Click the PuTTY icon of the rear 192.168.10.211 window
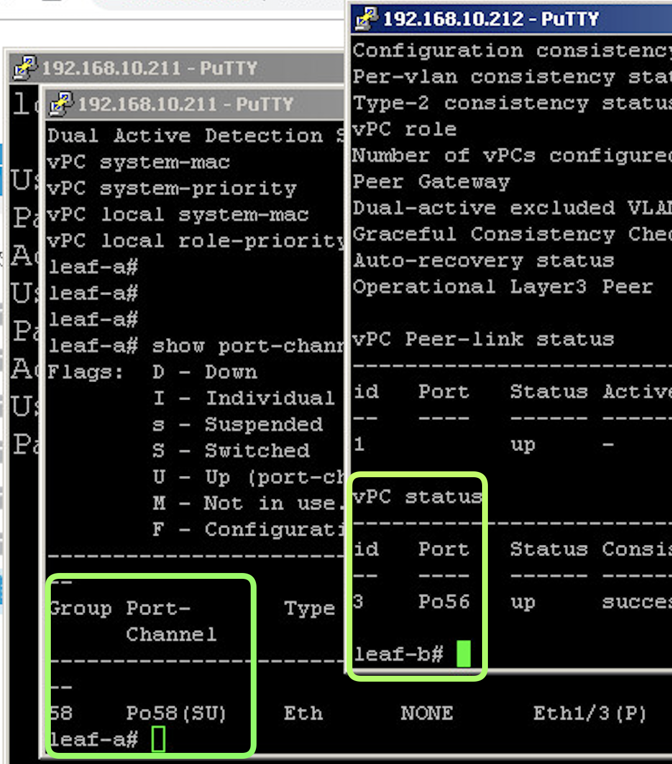Screen dimensions: 672x764 [x=25, y=68]
